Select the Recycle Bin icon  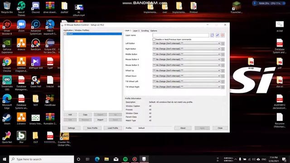click(x=7, y=8)
